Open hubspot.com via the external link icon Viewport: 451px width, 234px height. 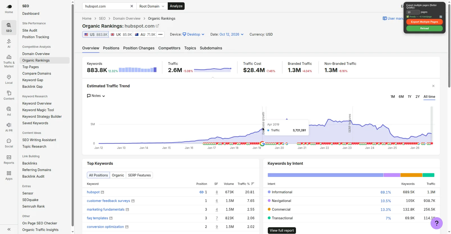[x=157, y=26]
